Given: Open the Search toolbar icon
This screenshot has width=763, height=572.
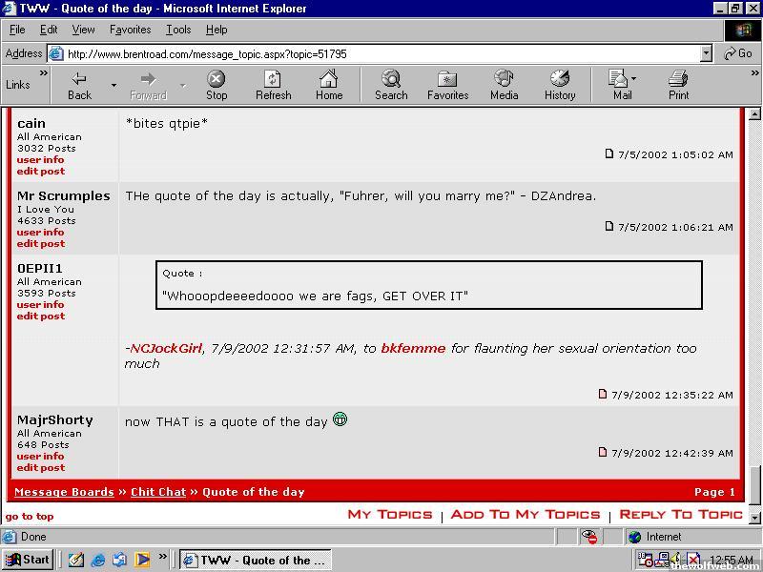Looking at the screenshot, I should [x=391, y=79].
